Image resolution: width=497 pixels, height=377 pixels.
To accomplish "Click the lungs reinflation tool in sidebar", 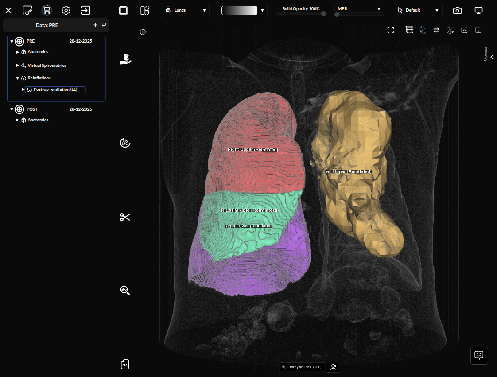I will [x=125, y=143].
